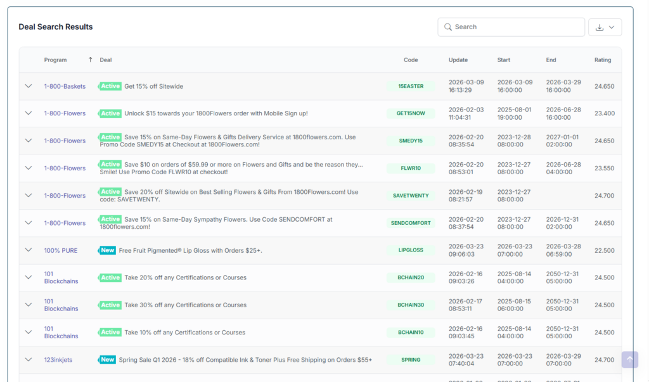Click the SAVETWENTY code badge
Image resolution: width=649 pixels, height=382 pixels.
(411, 196)
